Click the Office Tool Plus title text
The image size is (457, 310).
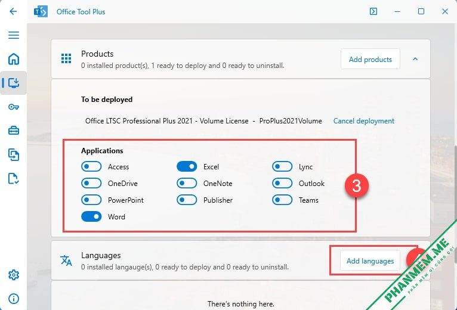click(81, 12)
